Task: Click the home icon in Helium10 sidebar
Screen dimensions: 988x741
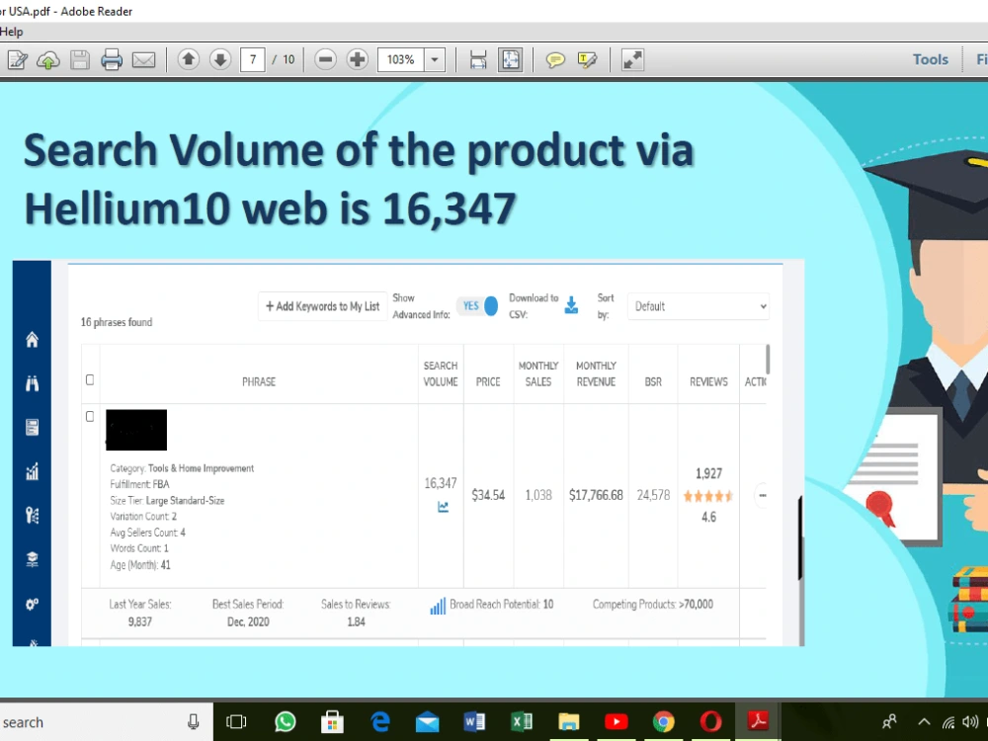Action: pyautogui.click(x=33, y=340)
